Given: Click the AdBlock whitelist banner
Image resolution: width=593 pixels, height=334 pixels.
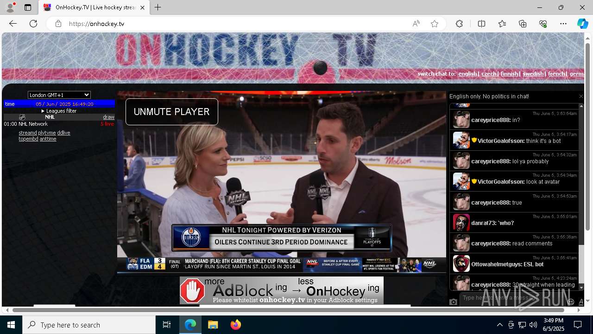Looking at the screenshot, I should (282, 290).
